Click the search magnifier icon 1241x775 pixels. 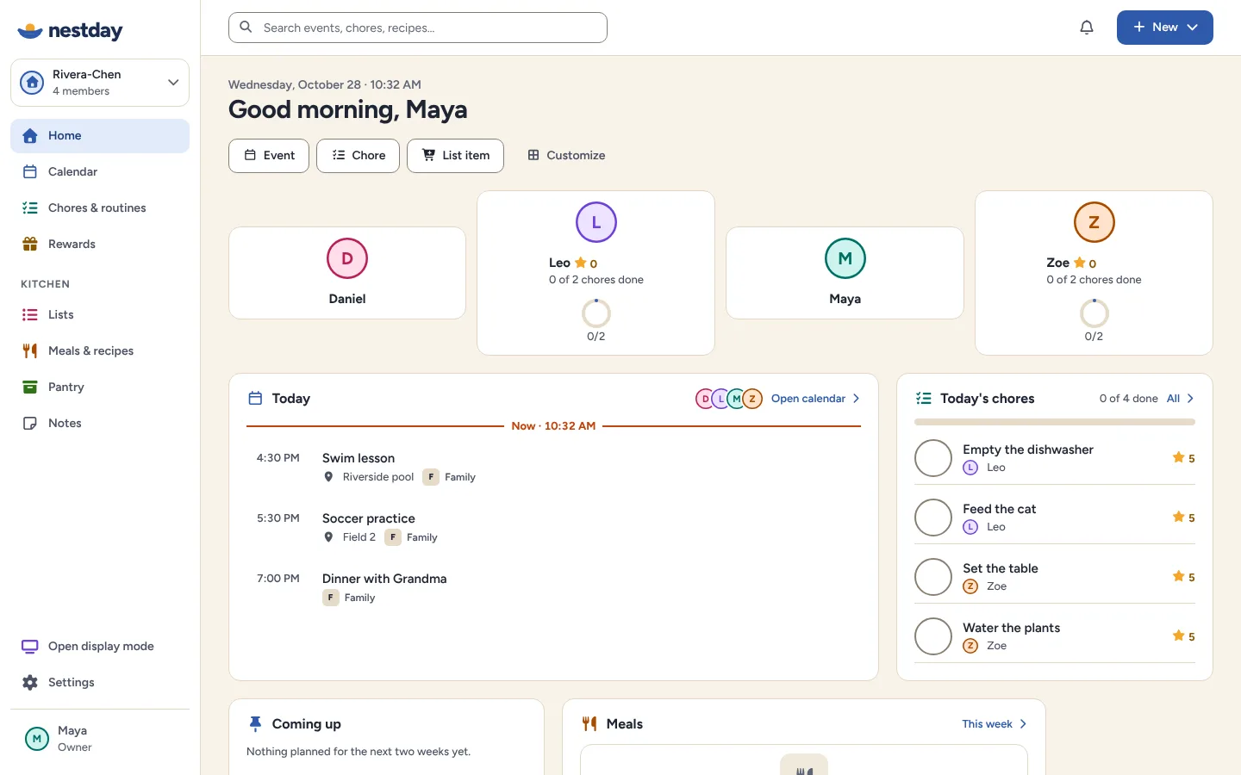coord(246,28)
